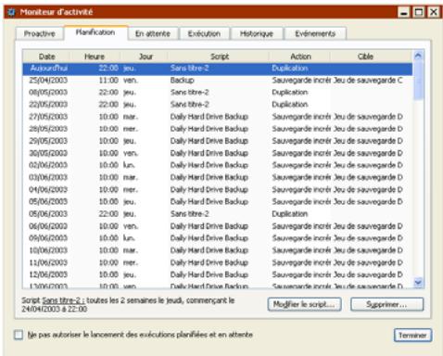The width and height of the screenshot is (443, 356).
Task: Select the 25/04/2003 Backup row
Action: coord(218,81)
